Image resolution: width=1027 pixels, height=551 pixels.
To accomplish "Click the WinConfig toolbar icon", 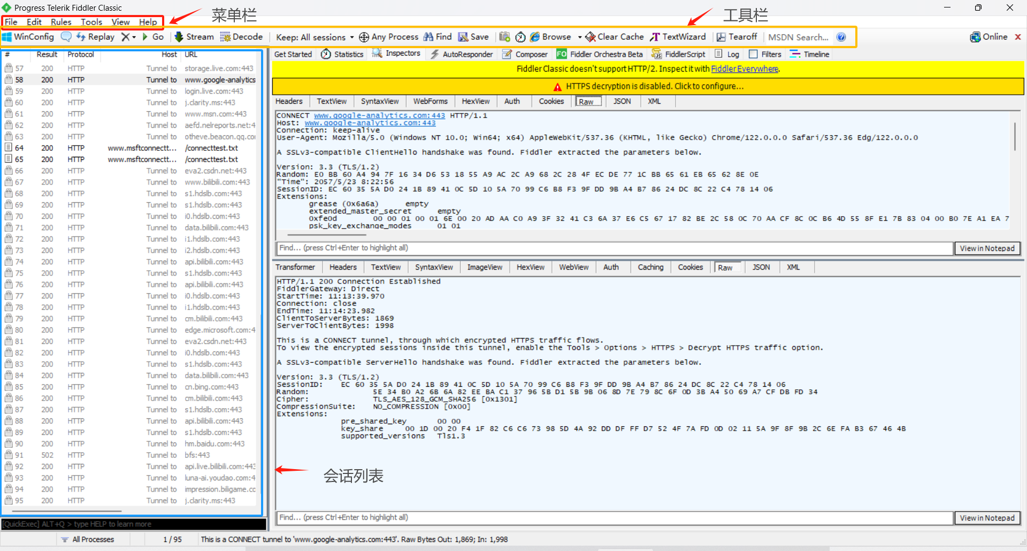I will [7, 37].
